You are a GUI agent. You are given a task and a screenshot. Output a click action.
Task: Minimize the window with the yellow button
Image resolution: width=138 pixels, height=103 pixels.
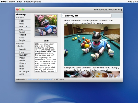(20, 9)
